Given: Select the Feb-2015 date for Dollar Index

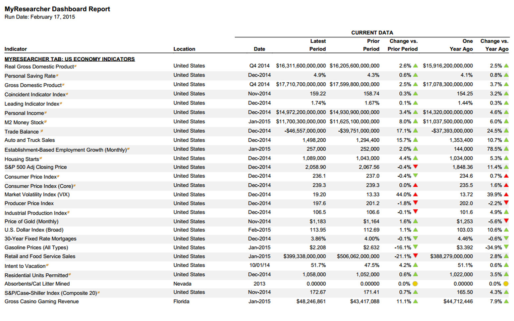Looking at the screenshot, I should coord(259,230).
